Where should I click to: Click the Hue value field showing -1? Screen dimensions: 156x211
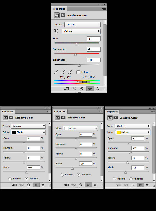click(x=94, y=39)
